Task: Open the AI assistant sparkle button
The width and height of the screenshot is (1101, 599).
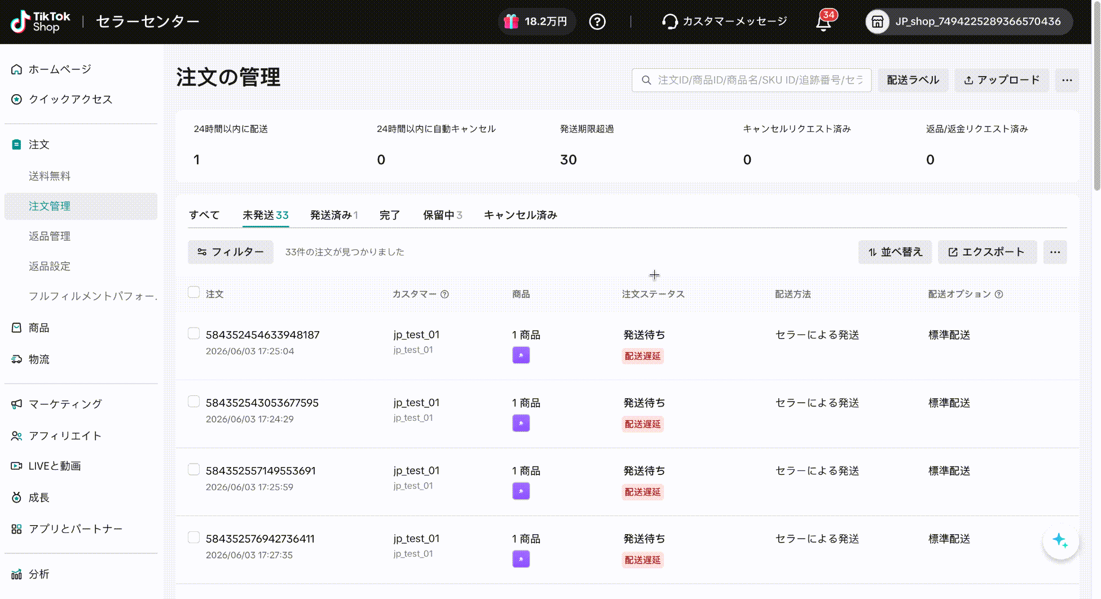Action: (x=1060, y=540)
